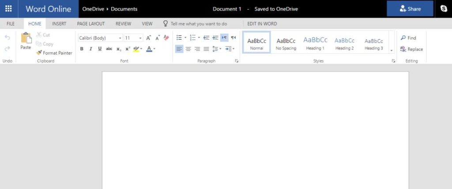Click the Redo arrow icon

(x=7, y=48)
